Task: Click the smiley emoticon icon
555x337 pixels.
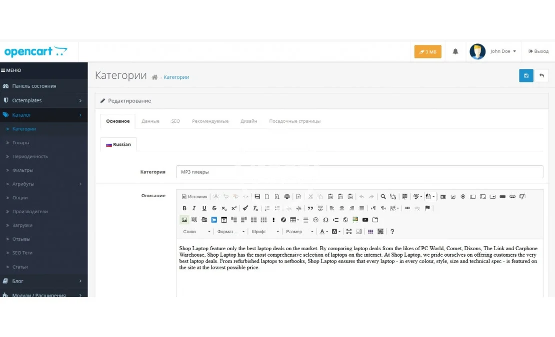Action: (315, 220)
